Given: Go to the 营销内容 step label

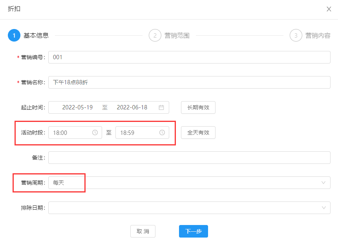Looking at the screenshot, I should (318, 36).
